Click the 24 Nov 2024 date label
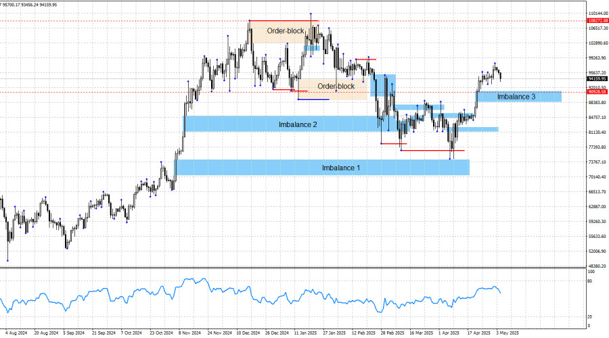 tap(219, 333)
